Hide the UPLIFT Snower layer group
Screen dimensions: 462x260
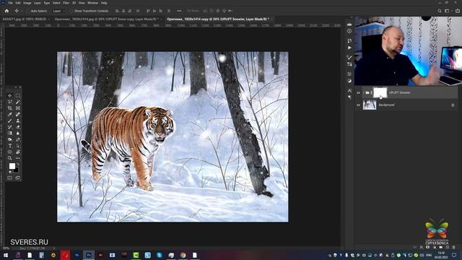pos(358,93)
